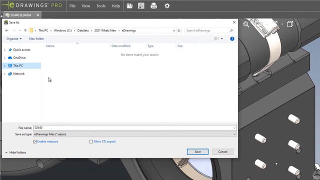Click the blue Help icon
The width and height of the screenshot is (320, 180).
232,38
